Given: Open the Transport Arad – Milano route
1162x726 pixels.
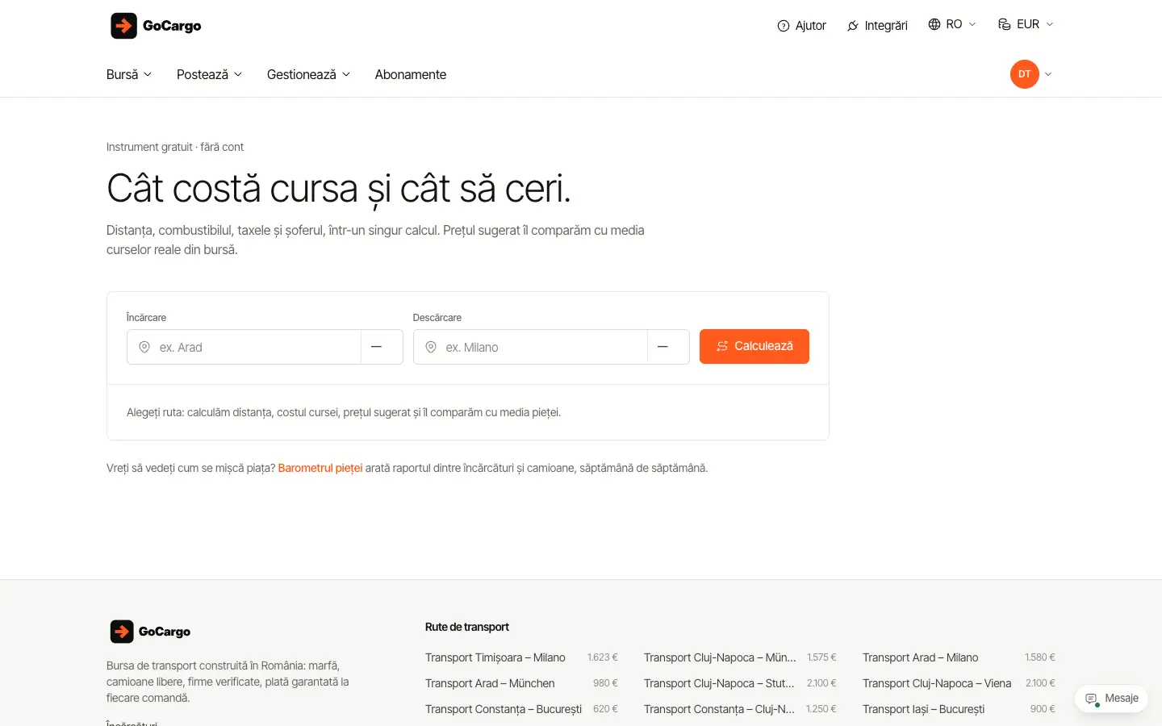Looking at the screenshot, I should click(x=920, y=657).
